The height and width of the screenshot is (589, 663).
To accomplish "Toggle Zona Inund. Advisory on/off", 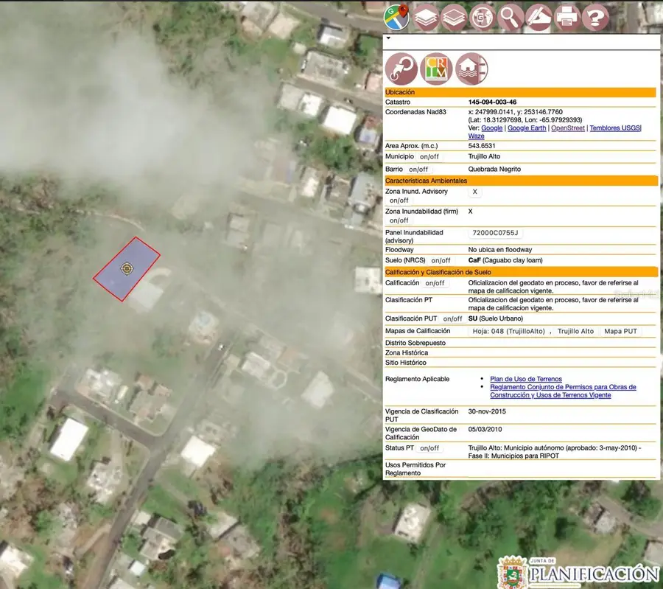I will [x=399, y=200].
